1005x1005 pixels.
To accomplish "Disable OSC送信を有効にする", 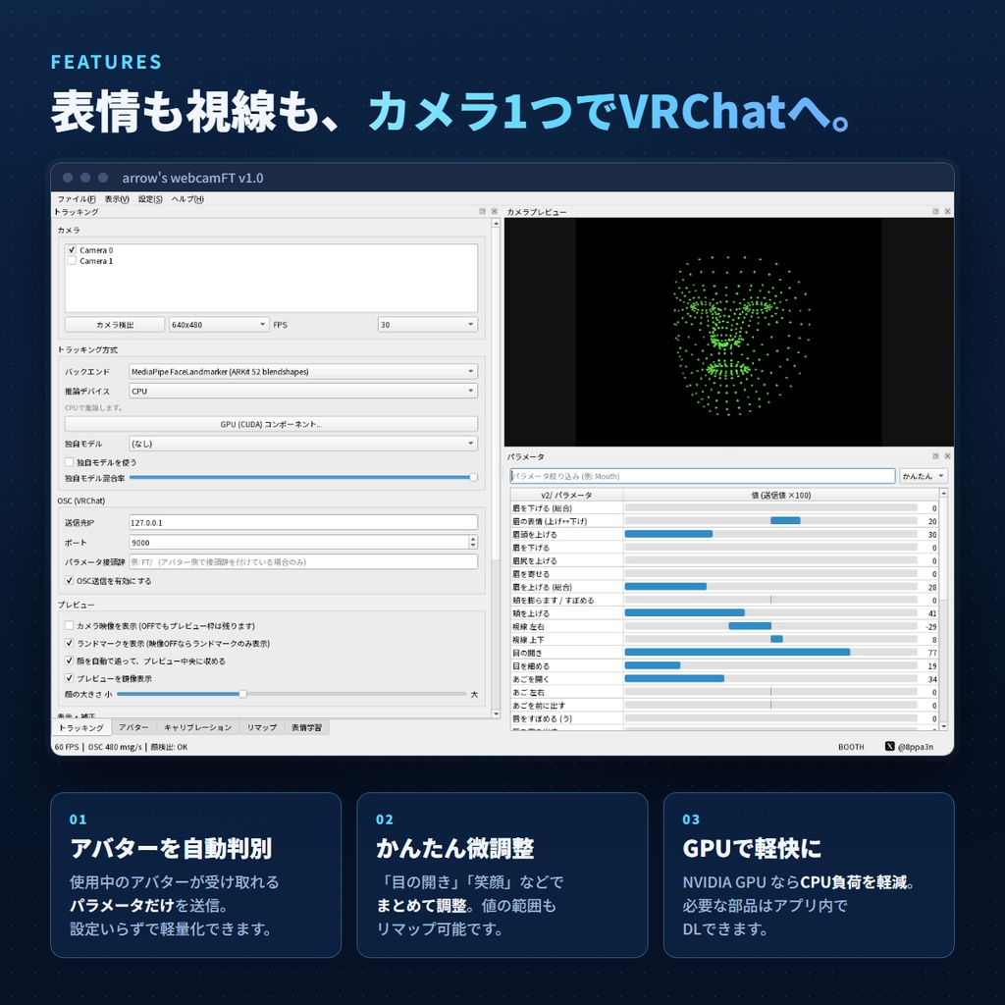I will [70, 581].
